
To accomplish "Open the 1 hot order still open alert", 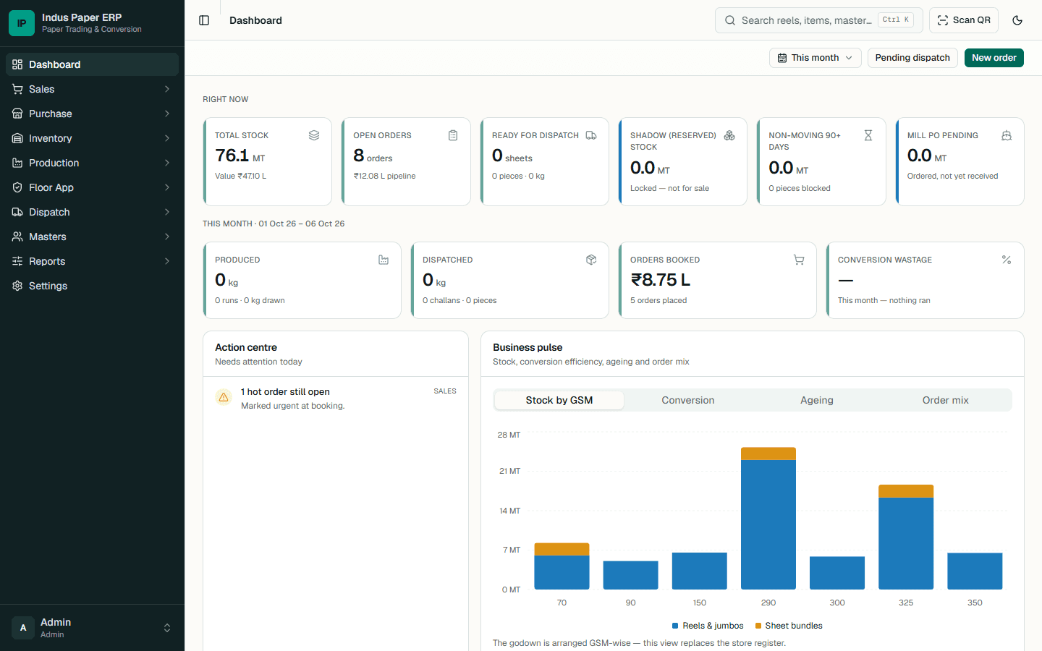I will pyautogui.click(x=336, y=399).
